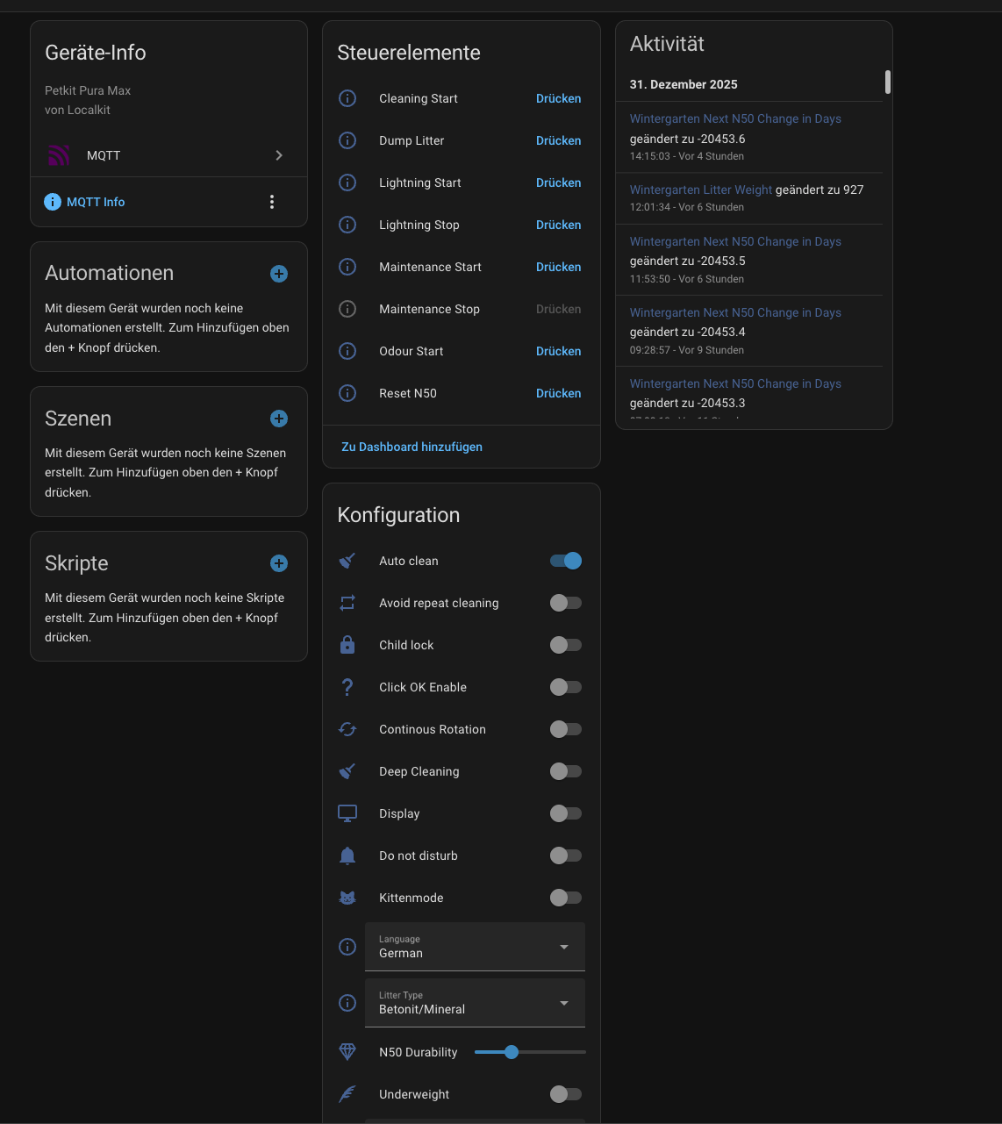This screenshot has width=1002, height=1124.
Task: Select the bell icon beside Do not disturb
Action: point(347,856)
